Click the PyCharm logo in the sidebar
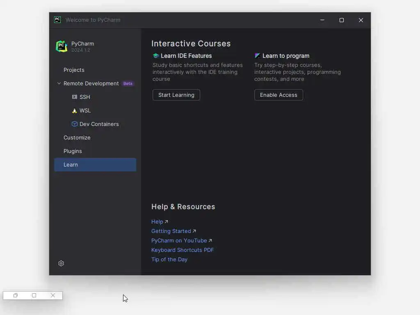Viewport: 420px width, 315px height. [x=62, y=46]
